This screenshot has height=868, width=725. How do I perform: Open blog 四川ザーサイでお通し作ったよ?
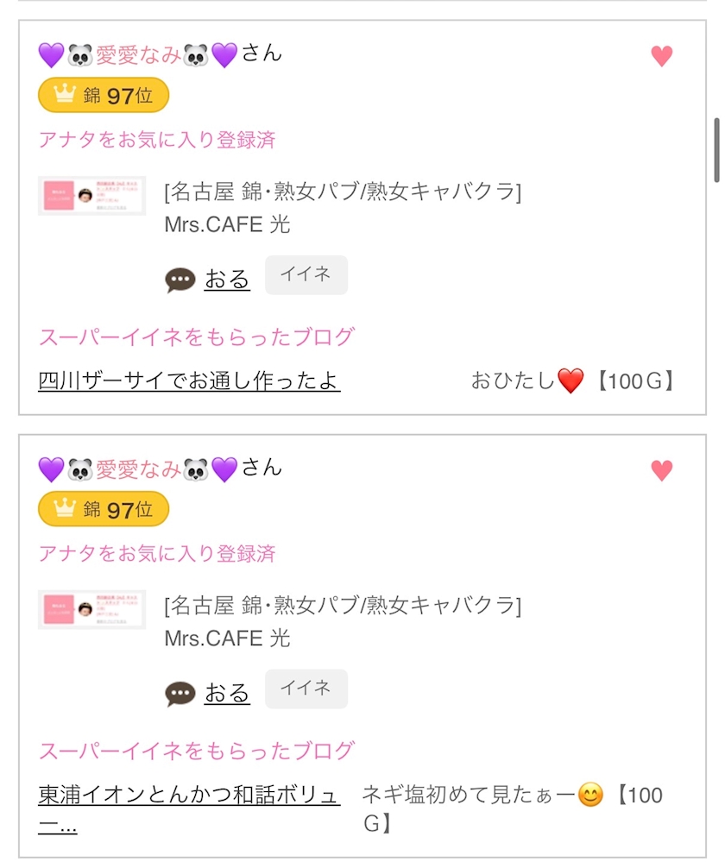[x=189, y=381]
